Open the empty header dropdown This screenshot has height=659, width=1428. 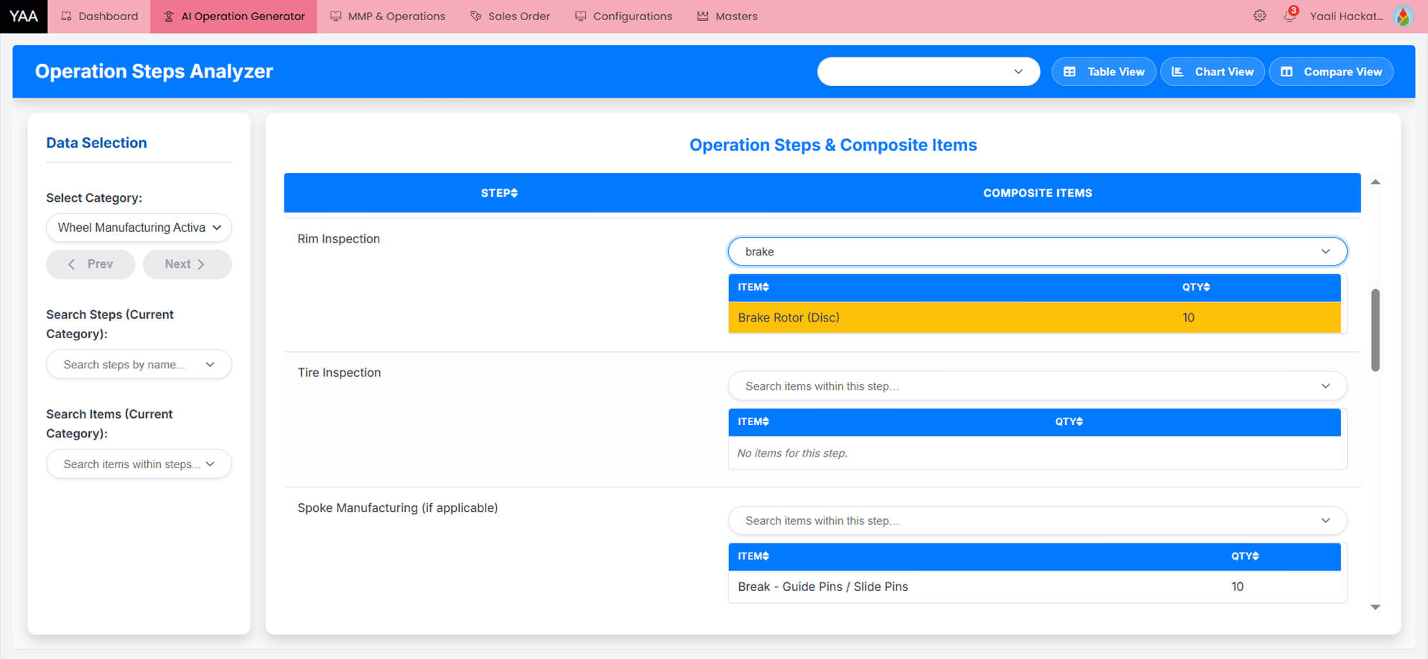tap(928, 72)
